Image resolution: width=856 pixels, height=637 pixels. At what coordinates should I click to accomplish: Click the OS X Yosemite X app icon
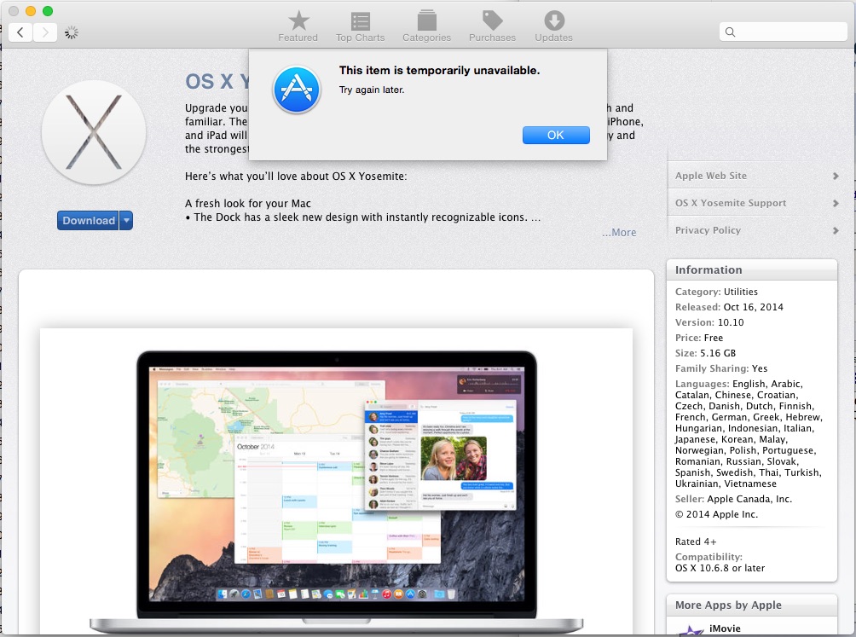94,133
